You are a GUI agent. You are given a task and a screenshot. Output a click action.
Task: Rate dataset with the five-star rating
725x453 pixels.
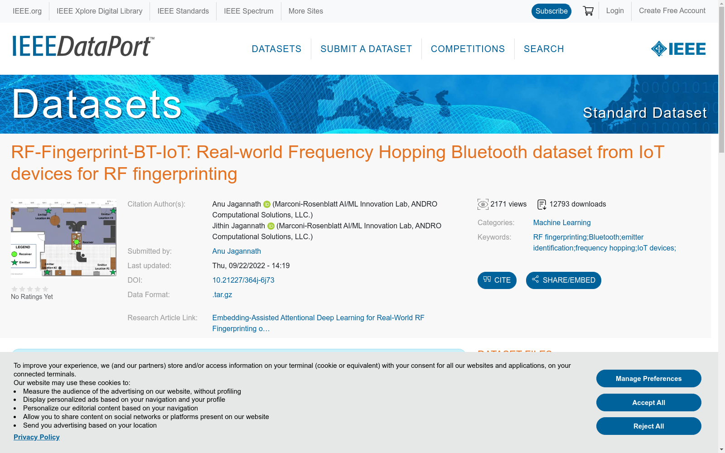[x=30, y=289]
